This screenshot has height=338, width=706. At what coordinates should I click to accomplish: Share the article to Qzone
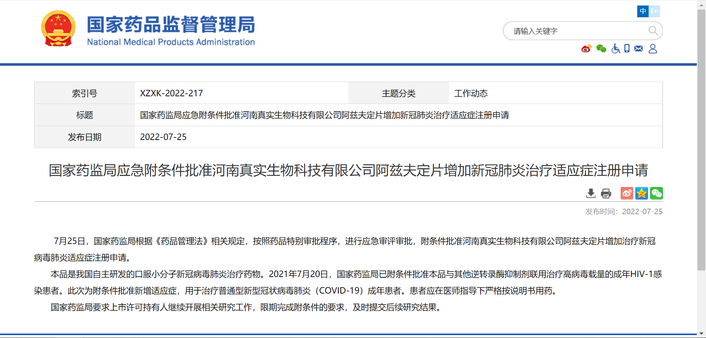[x=642, y=193]
